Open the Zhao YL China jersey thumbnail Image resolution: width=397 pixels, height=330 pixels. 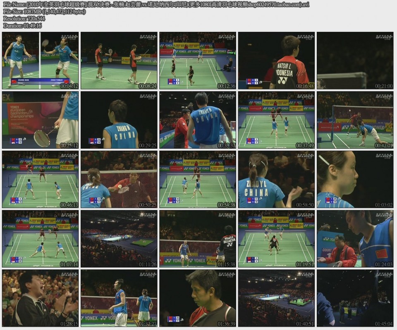click(x=276, y=179)
